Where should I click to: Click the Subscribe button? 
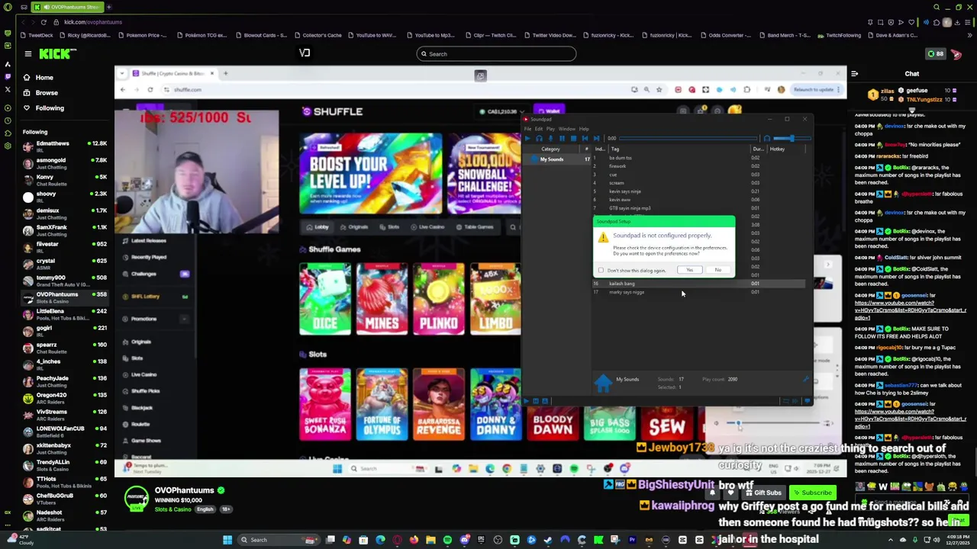click(x=812, y=493)
